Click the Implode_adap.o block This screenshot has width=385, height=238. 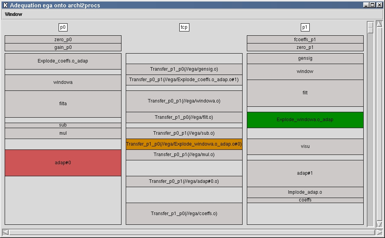(305, 192)
